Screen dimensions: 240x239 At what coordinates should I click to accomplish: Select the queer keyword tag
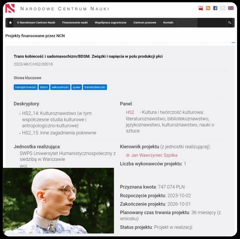77,87
